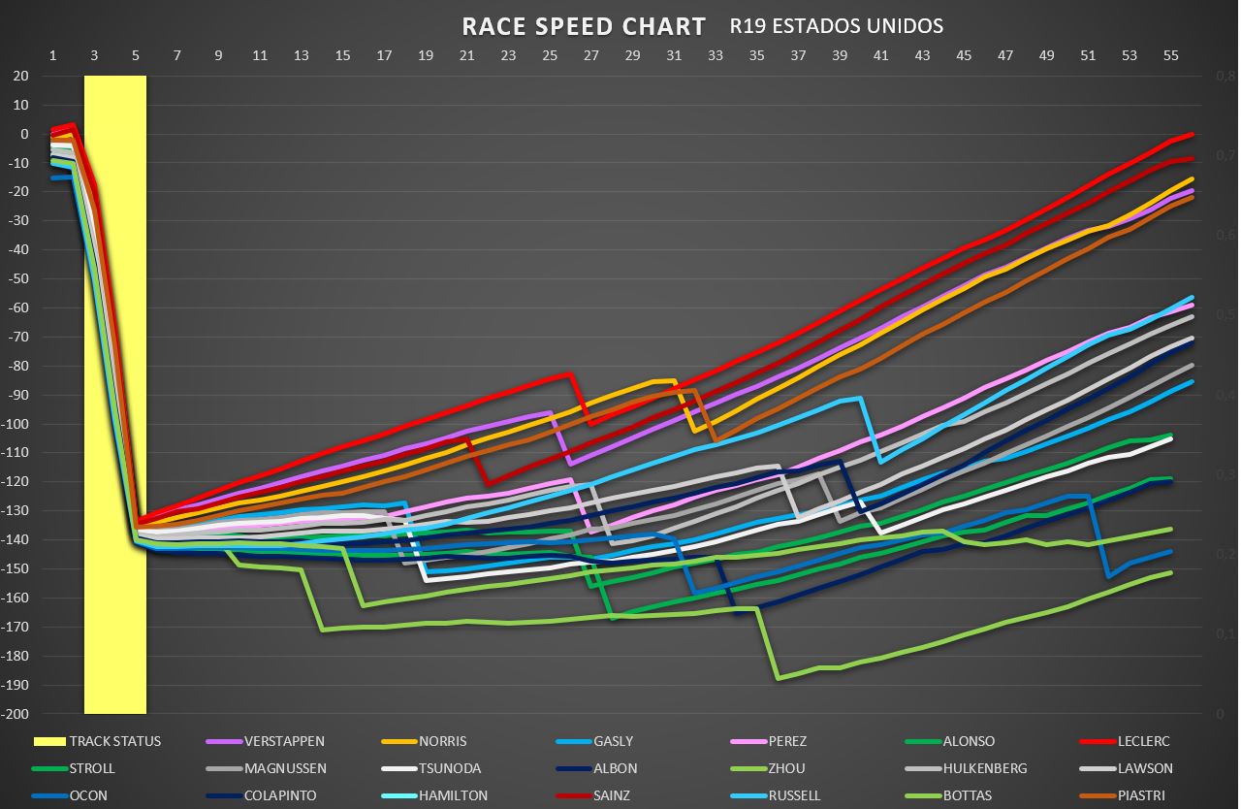The width and height of the screenshot is (1241, 809).
Task: Select the PEREZ legend entry
Action: click(768, 741)
